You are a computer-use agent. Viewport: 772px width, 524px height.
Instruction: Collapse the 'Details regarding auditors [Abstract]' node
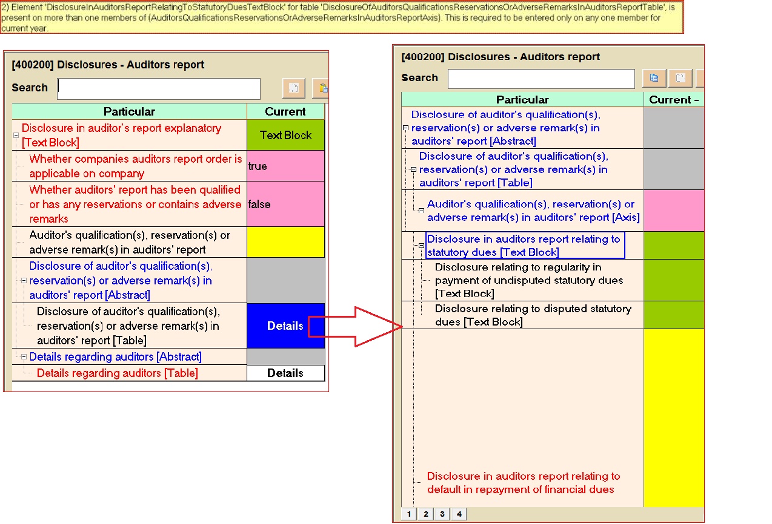pos(24,357)
